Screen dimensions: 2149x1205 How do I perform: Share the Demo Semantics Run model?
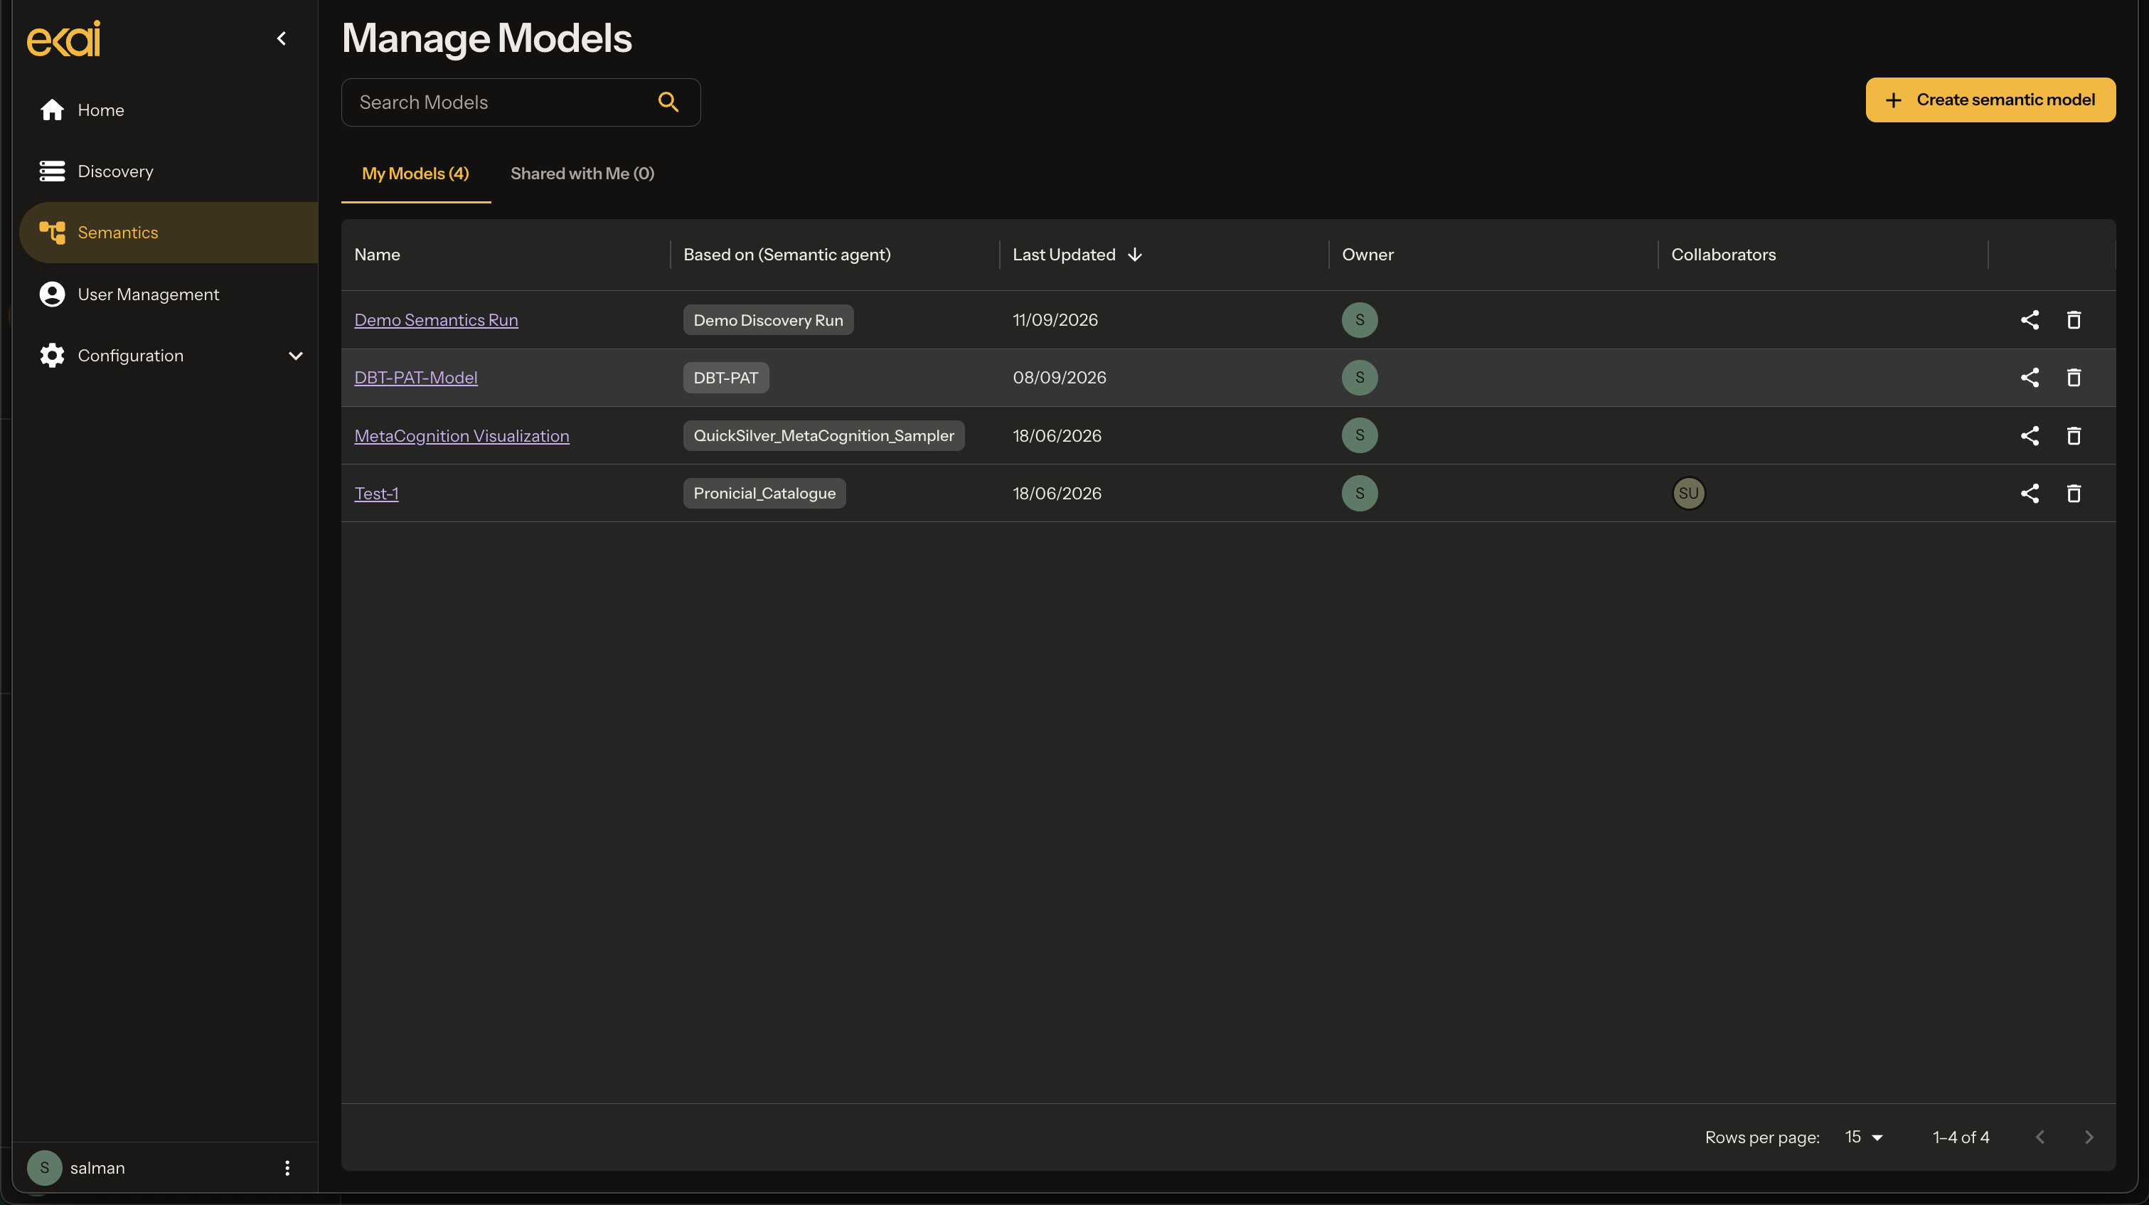[x=2030, y=319]
